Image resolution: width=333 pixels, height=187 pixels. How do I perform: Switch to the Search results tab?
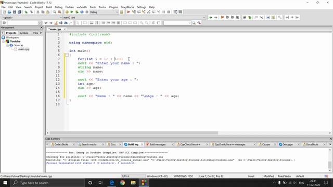click(x=89, y=144)
